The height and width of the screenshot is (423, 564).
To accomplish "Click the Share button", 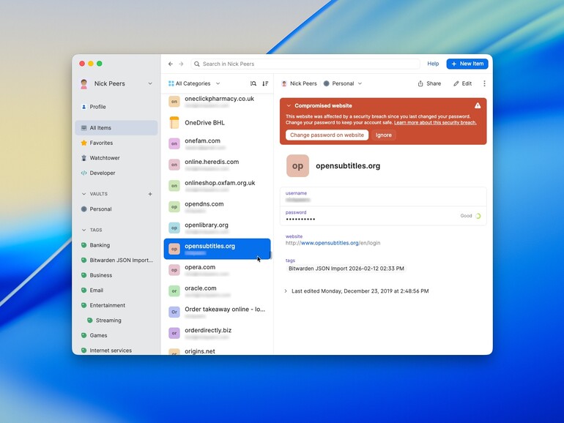I will (x=429, y=83).
